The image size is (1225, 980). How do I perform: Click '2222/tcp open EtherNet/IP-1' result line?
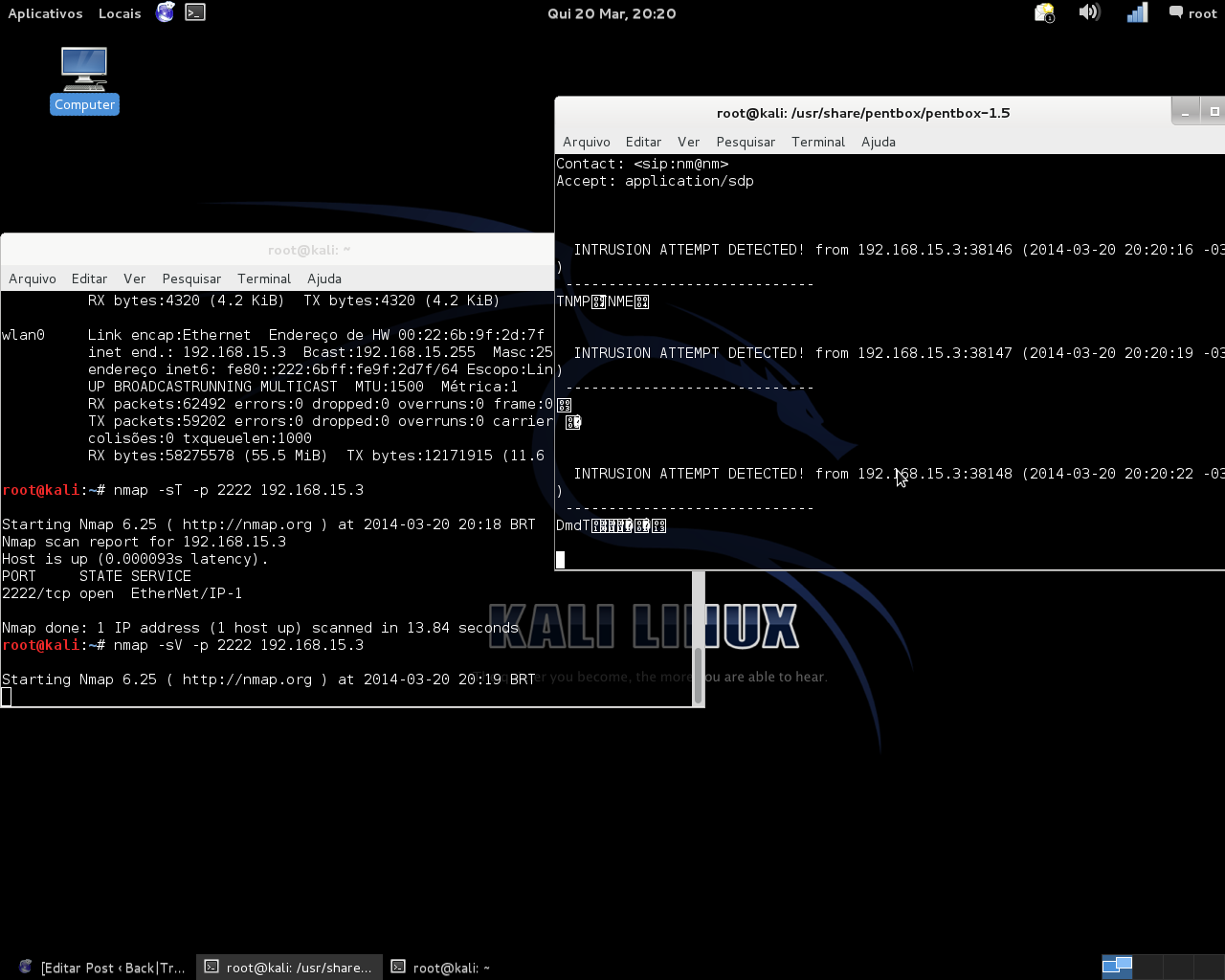(122, 593)
